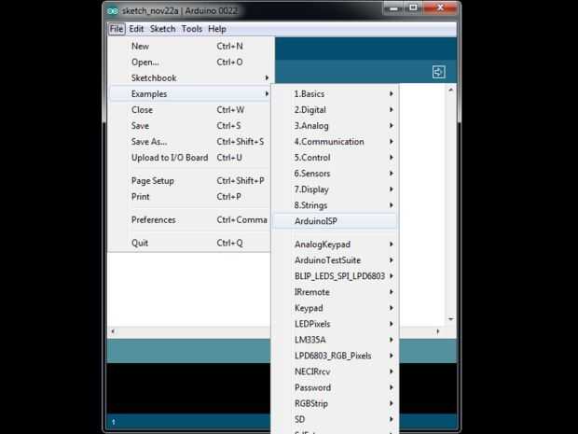The height and width of the screenshot is (434, 578).
Task: Open Page Setup from File menu
Action: point(190,180)
